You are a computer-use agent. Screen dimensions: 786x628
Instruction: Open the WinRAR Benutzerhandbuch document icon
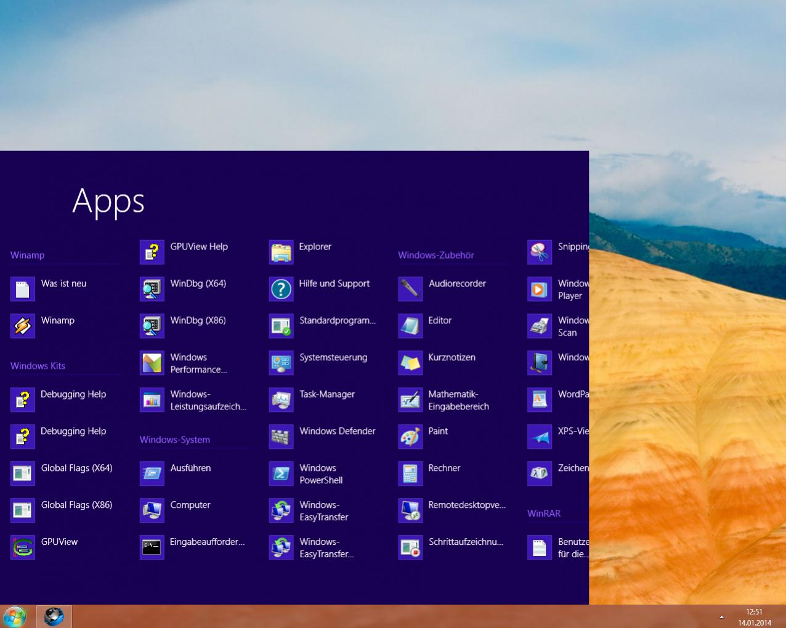click(540, 547)
